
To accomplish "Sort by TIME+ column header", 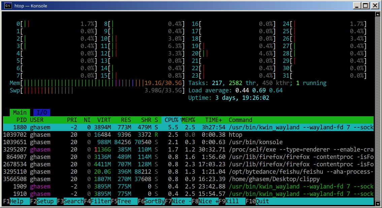I will coord(214,120).
